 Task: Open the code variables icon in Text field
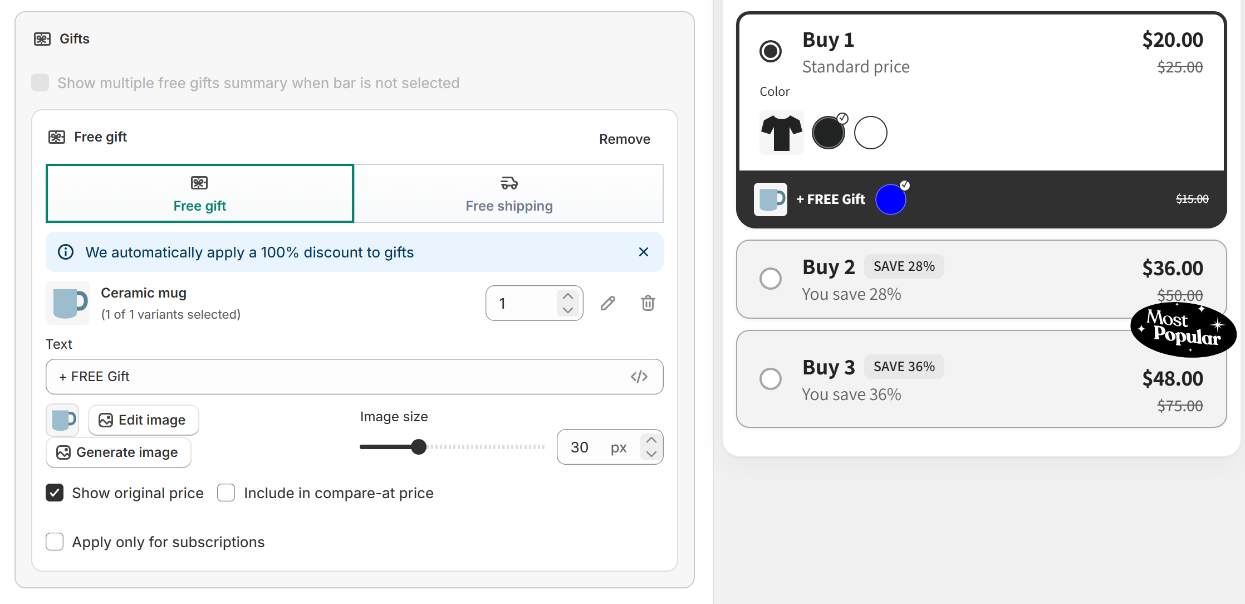[639, 377]
